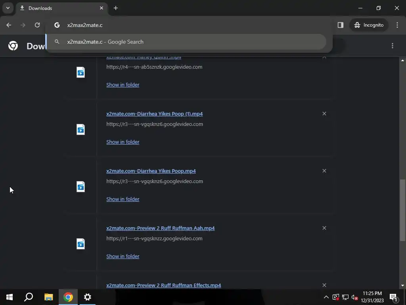Select the x2max2mate.c Google Search suggestion
Screen dimensions: 406x305
click(x=186, y=42)
